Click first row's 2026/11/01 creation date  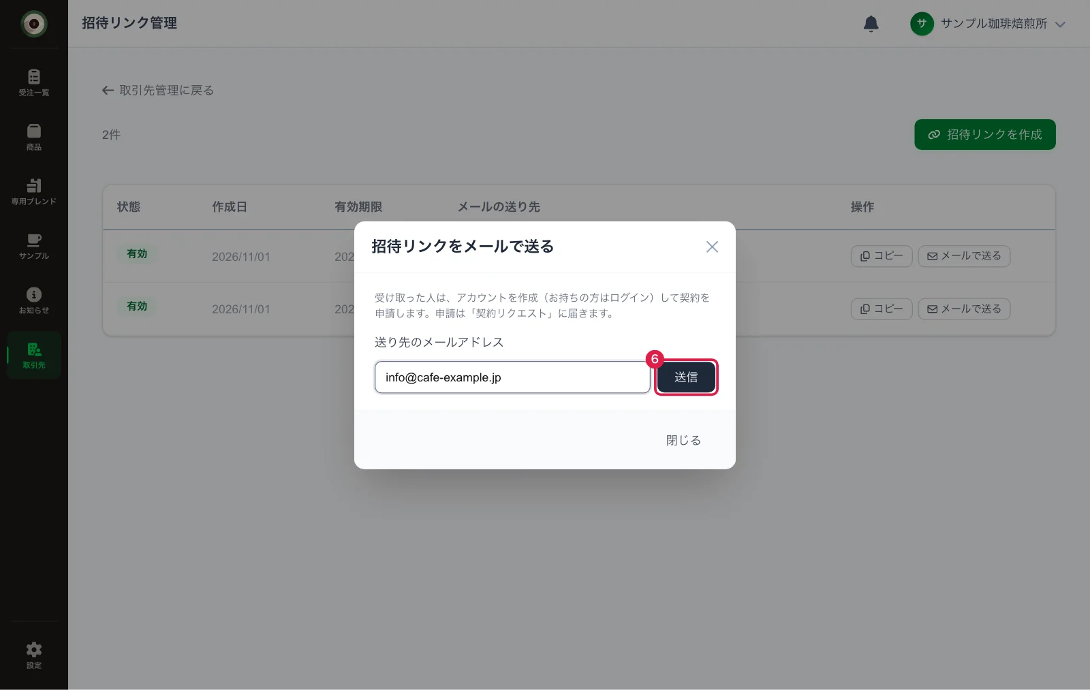(241, 257)
